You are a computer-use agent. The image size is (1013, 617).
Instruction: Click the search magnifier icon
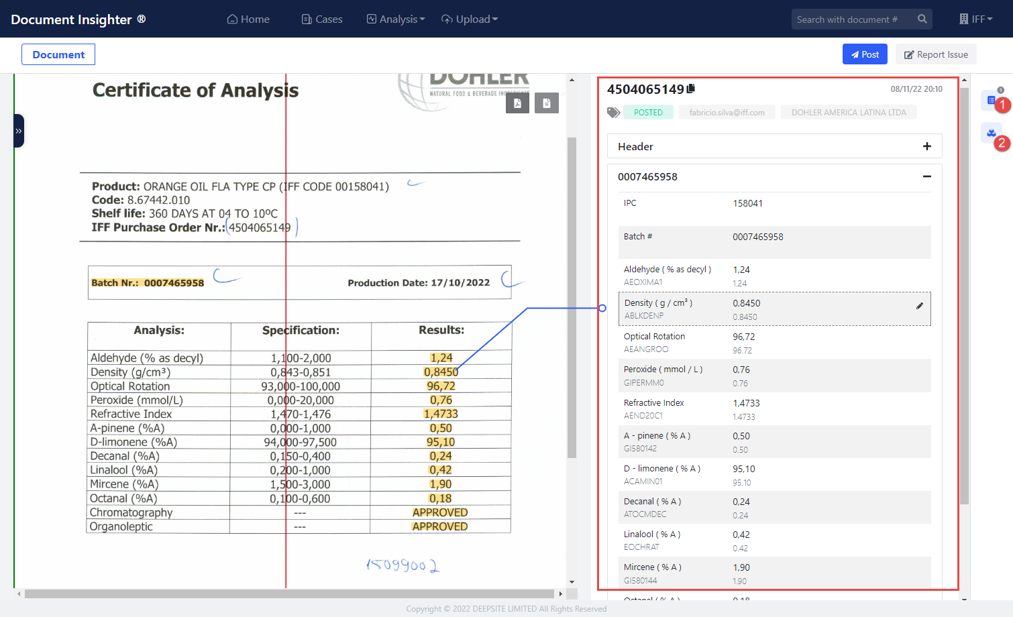coord(922,19)
